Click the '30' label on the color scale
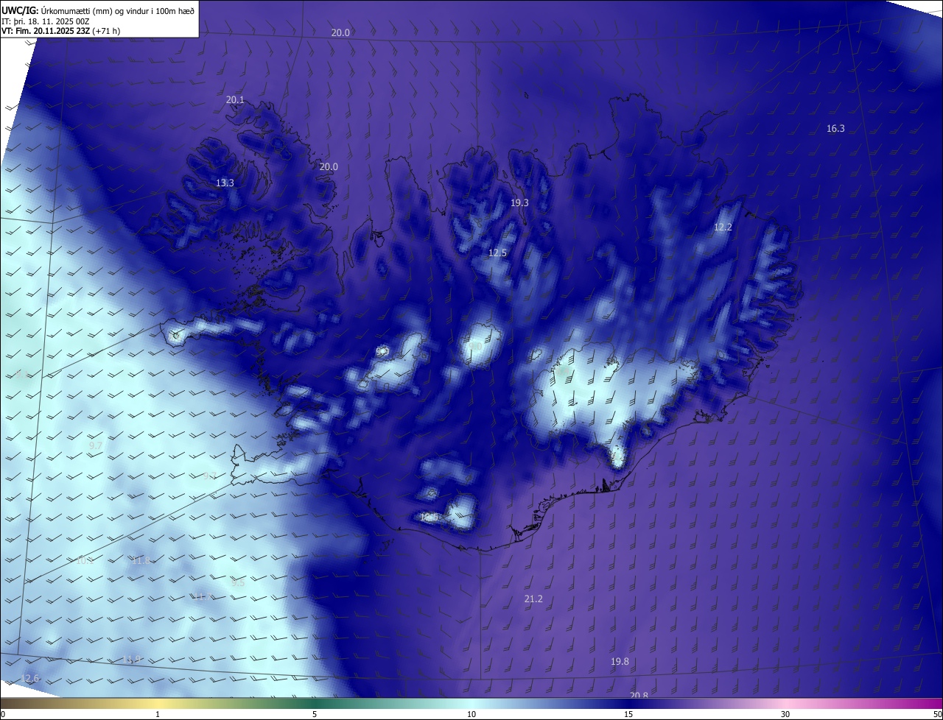This screenshot has height=720, width=943. pyautogui.click(x=785, y=715)
